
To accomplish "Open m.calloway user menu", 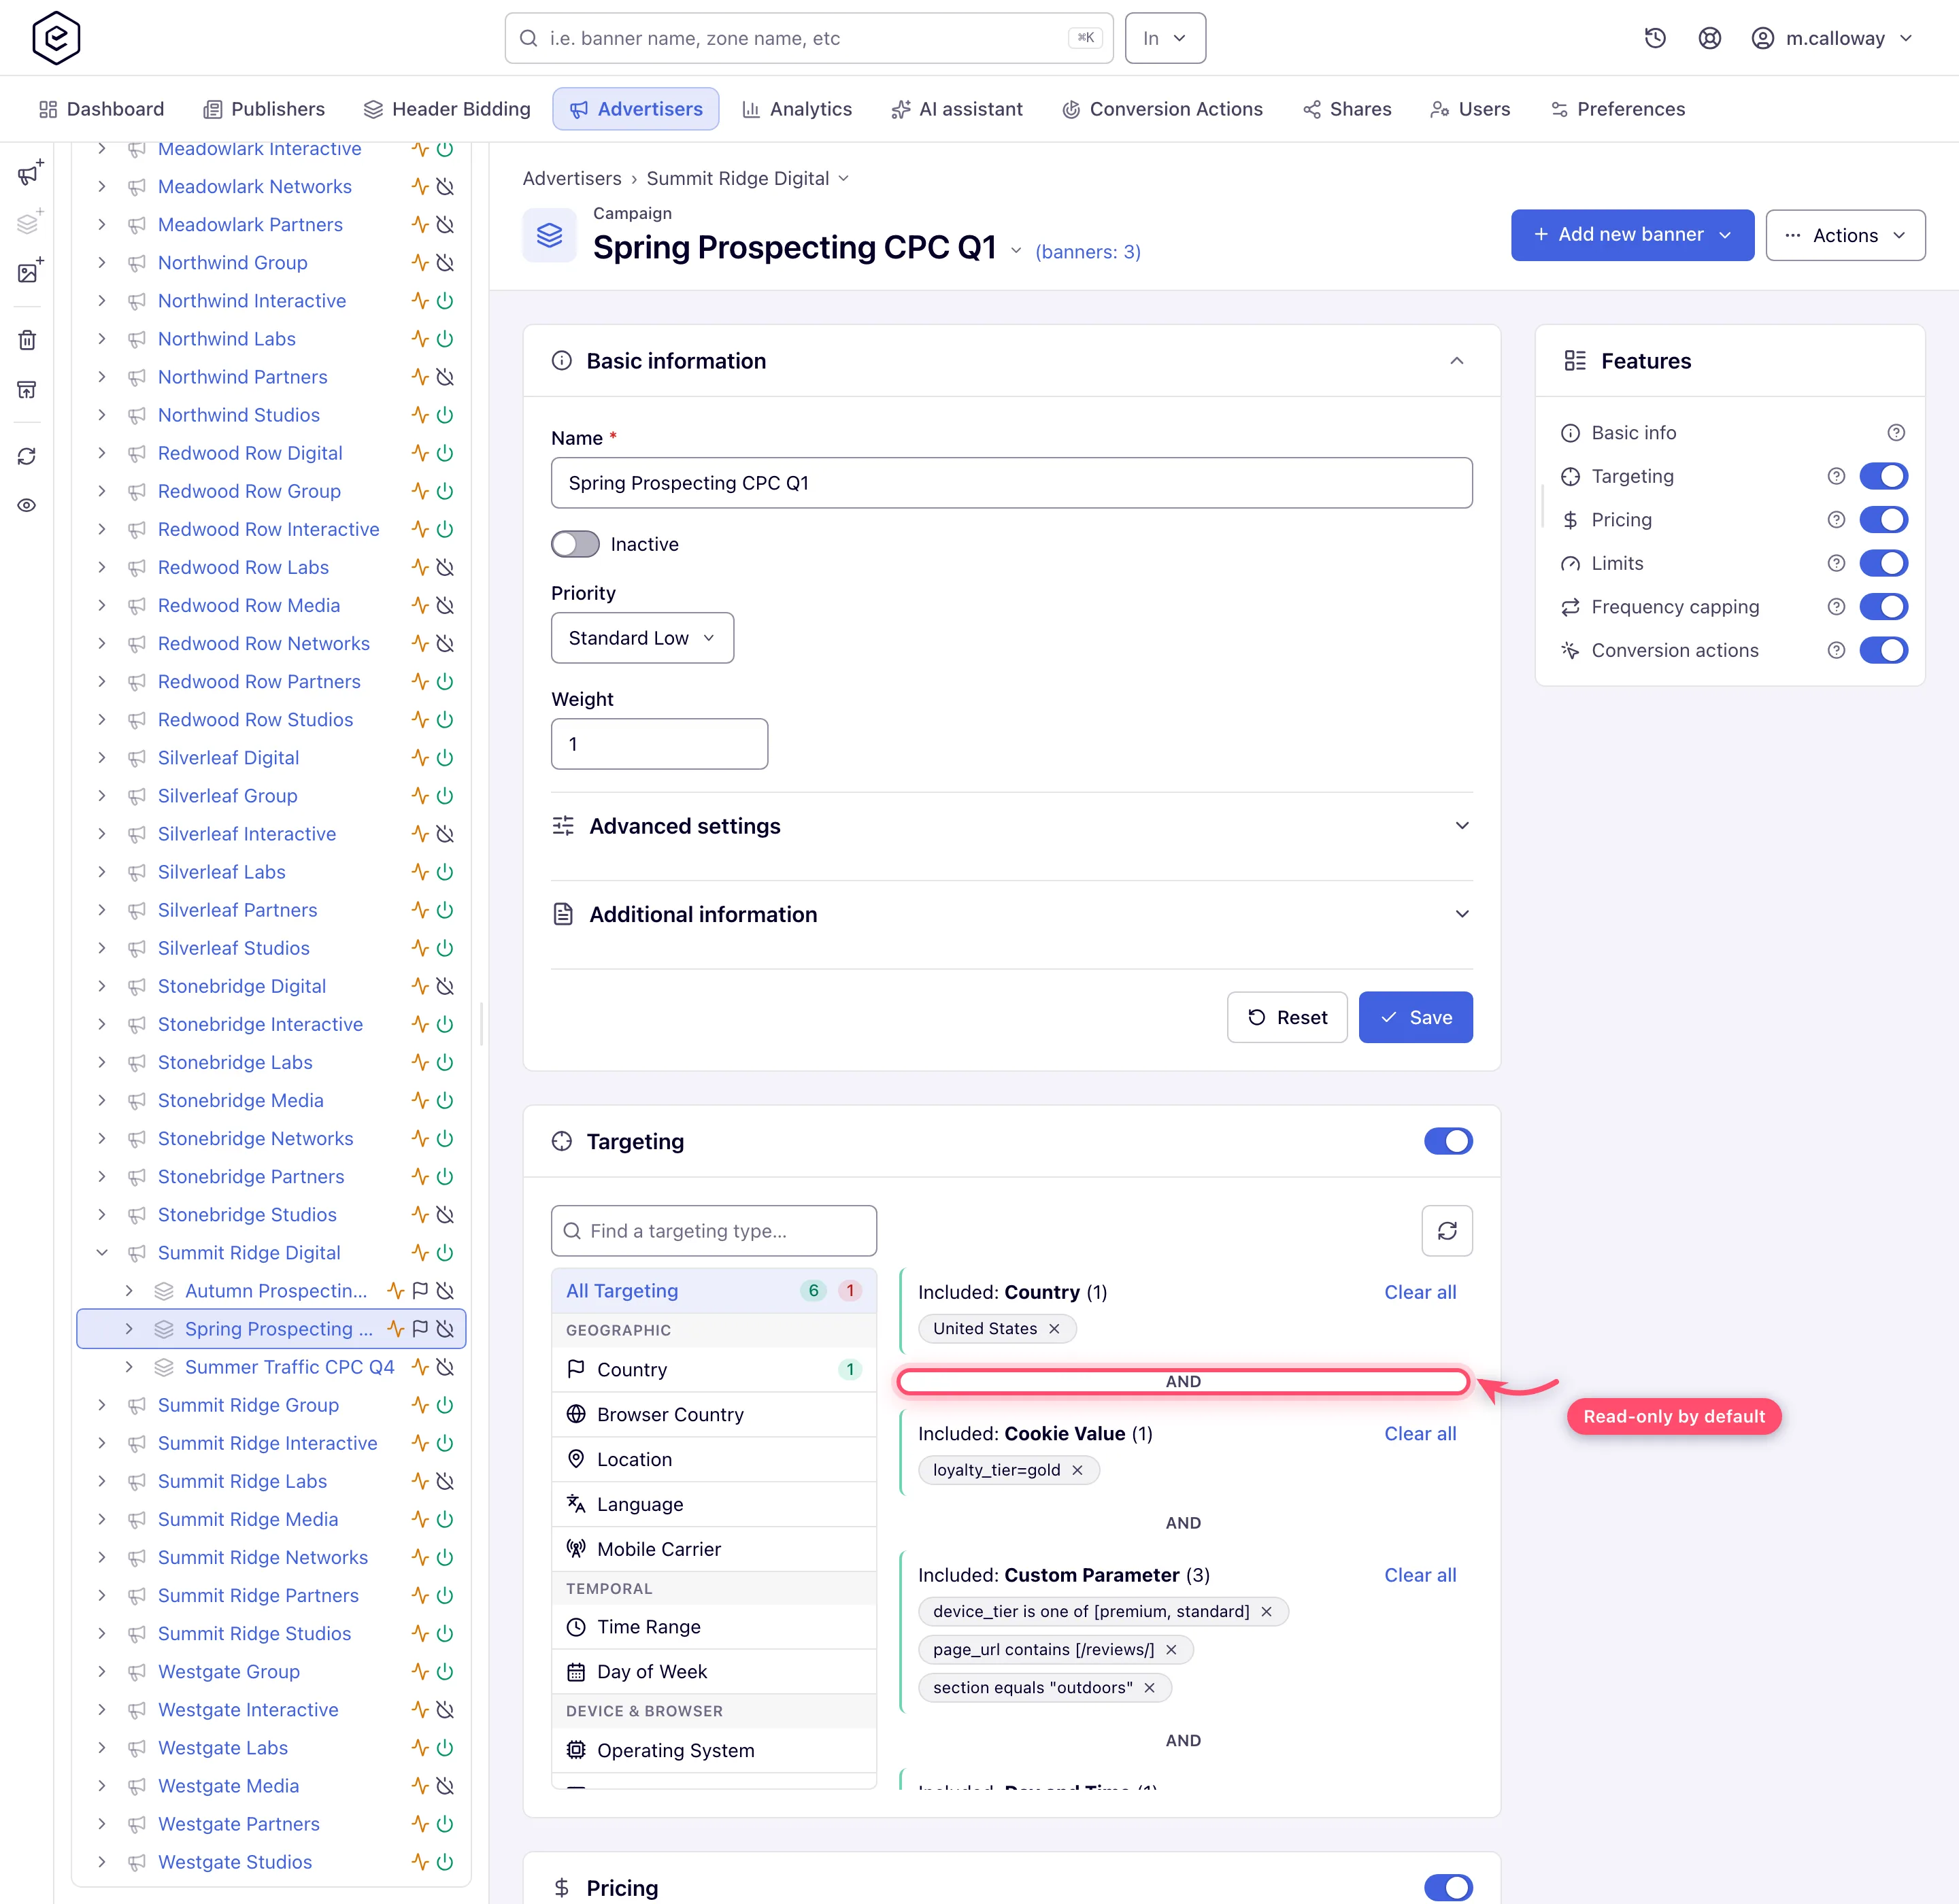I will [x=1833, y=38].
